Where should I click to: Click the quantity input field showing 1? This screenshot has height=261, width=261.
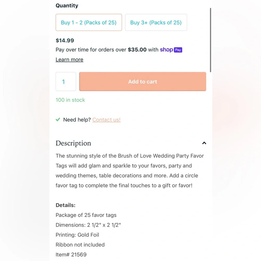point(66,81)
